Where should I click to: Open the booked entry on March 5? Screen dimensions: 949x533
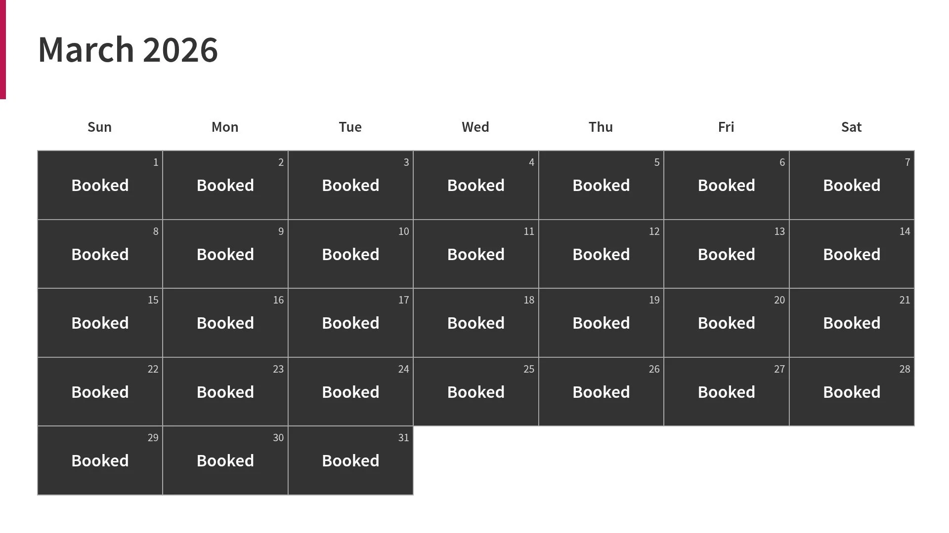pos(601,185)
